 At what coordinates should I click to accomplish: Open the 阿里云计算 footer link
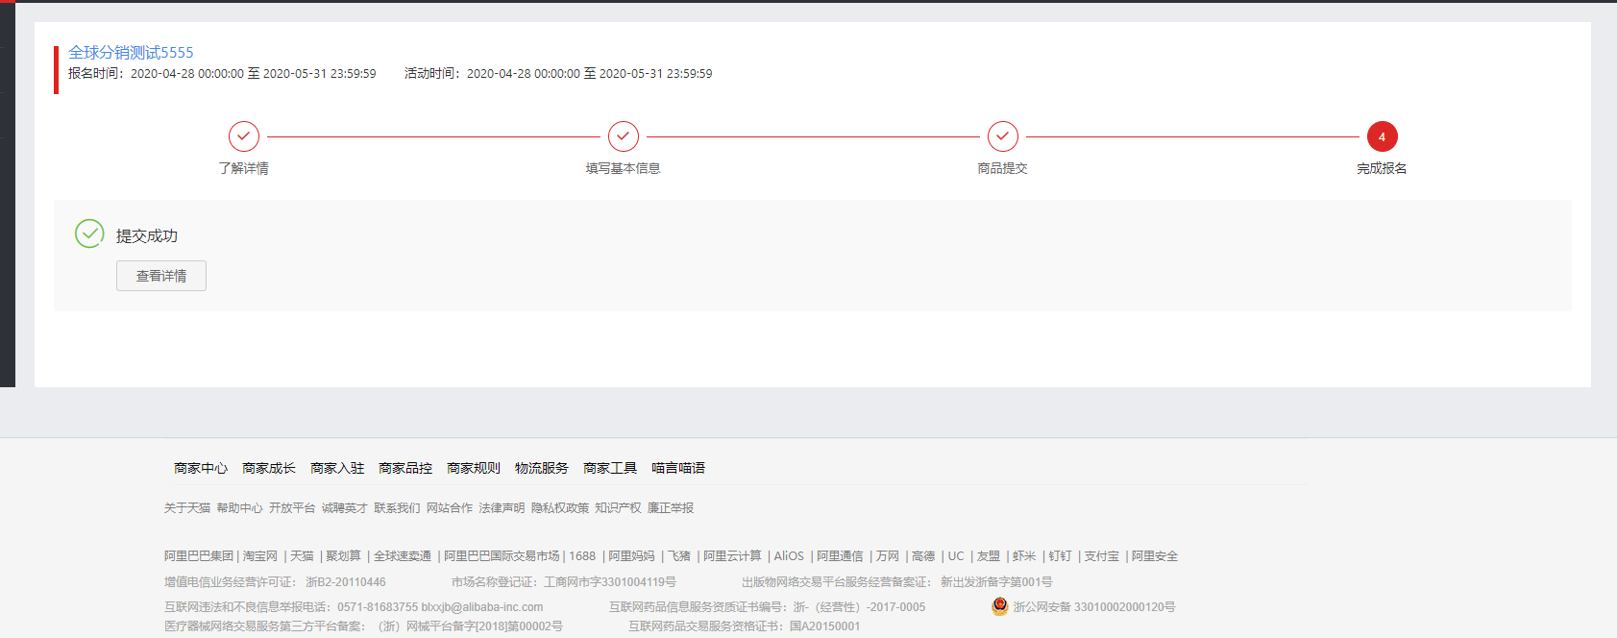(x=732, y=556)
